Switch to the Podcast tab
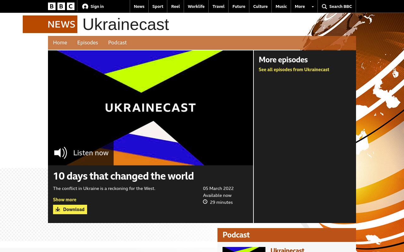The height and width of the screenshot is (252, 404). 117,43
